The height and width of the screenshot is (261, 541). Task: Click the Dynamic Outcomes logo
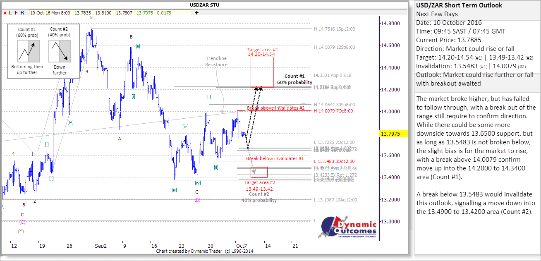(x=347, y=227)
